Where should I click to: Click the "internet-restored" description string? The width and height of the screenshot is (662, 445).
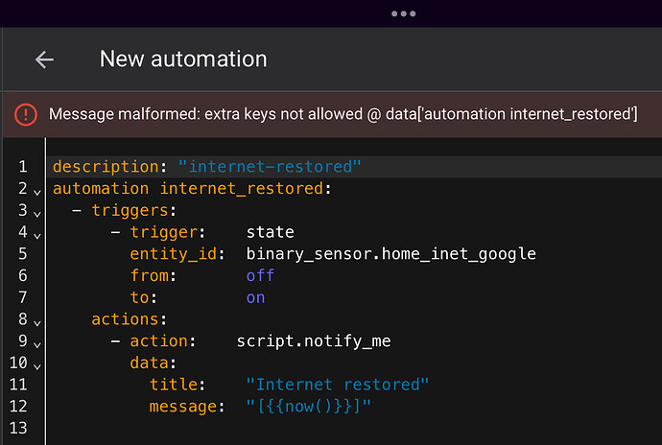(x=270, y=167)
